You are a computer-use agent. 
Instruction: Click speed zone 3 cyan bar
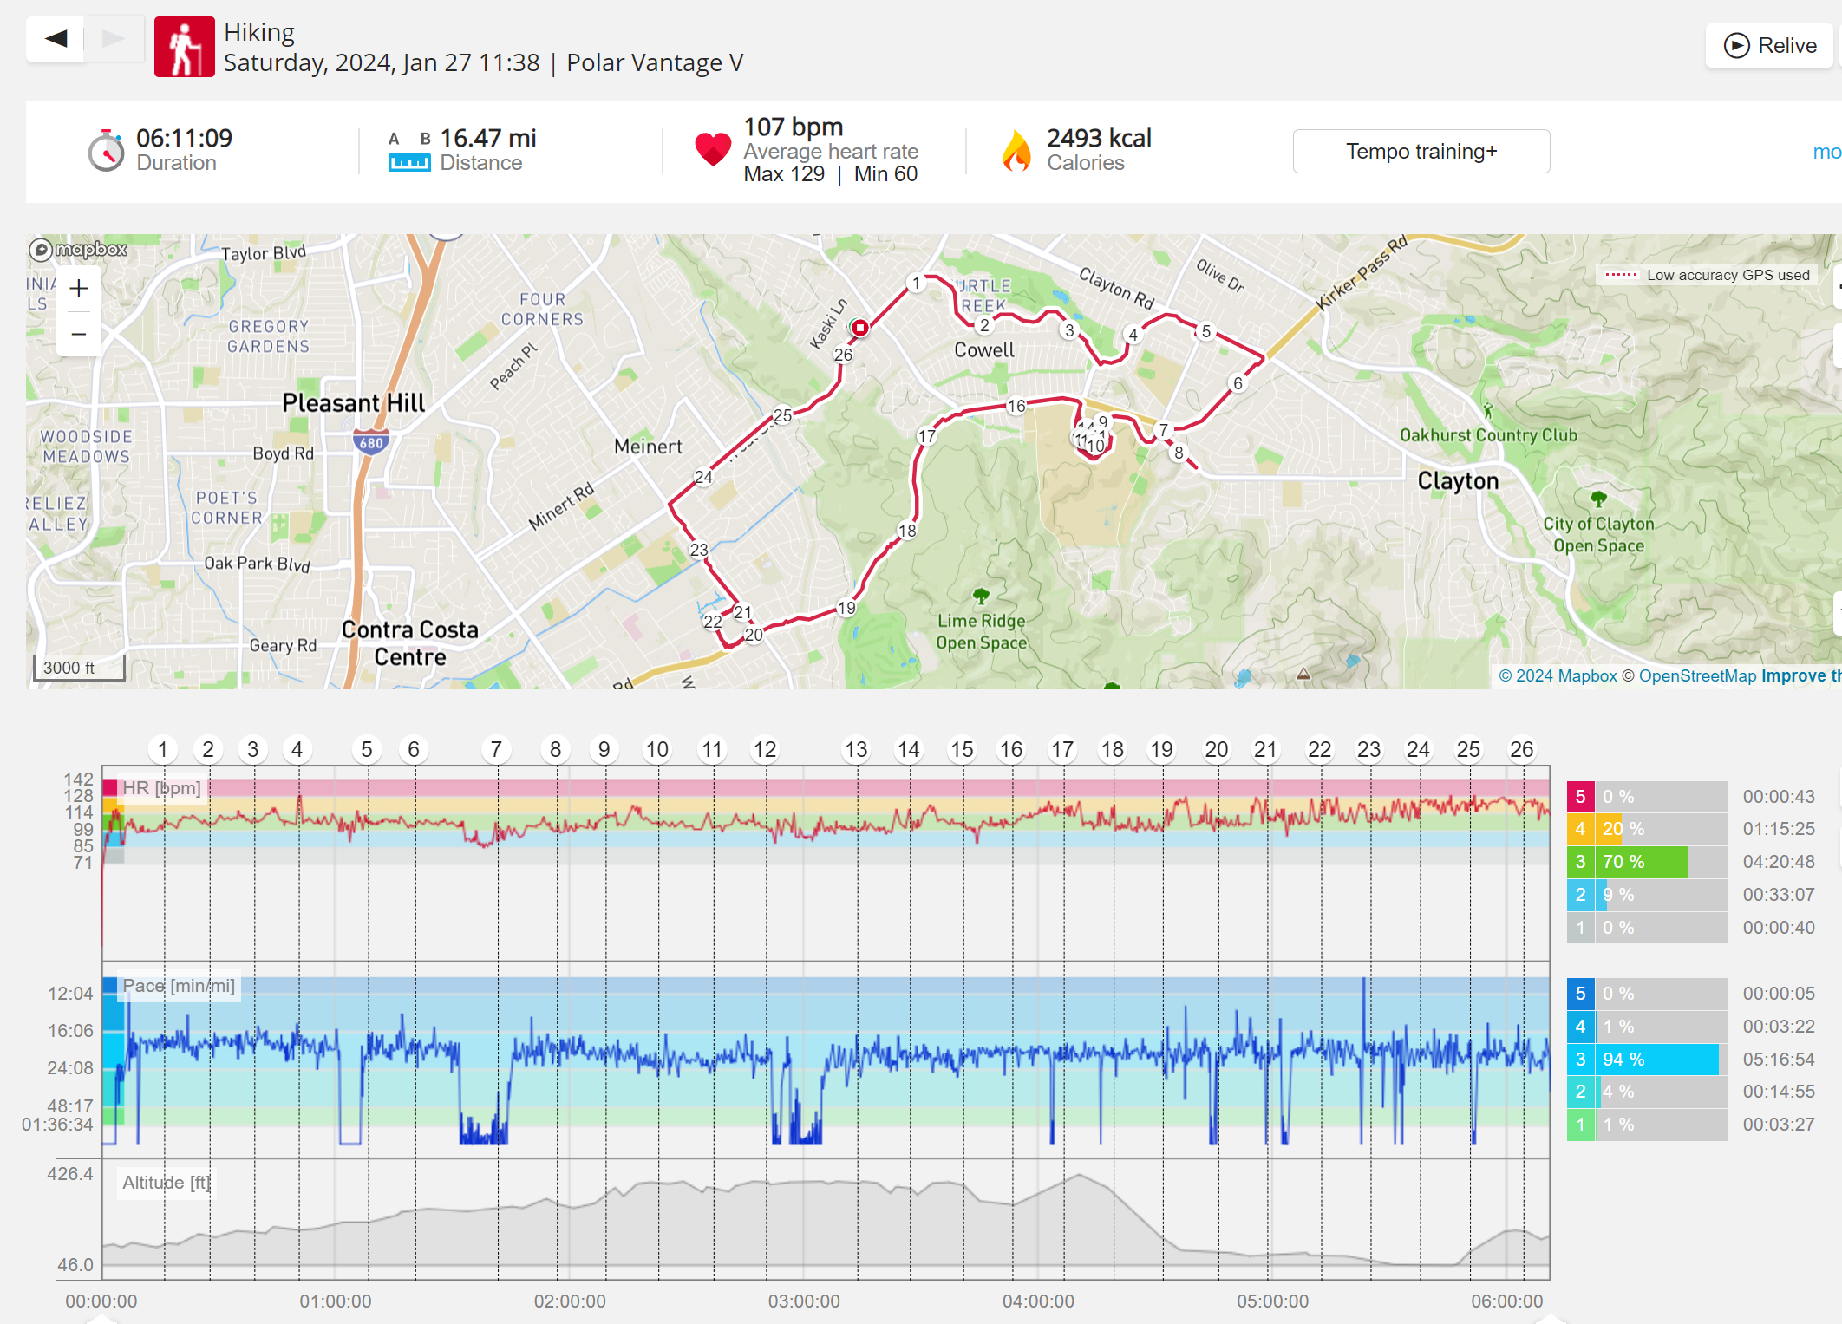click(x=1656, y=1059)
